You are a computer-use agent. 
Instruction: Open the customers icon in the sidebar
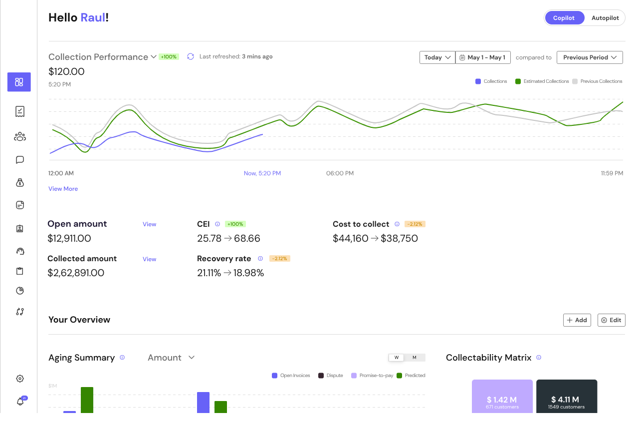coord(19,136)
